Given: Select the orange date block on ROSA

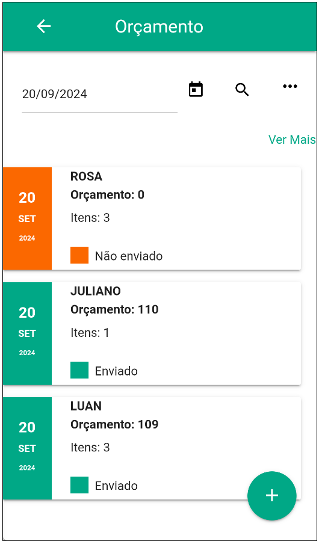Looking at the screenshot, I should coord(27,218).
